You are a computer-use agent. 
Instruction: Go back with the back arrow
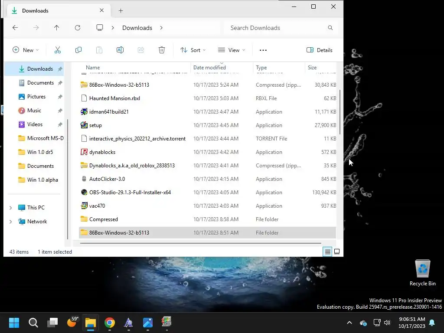click(x=15, y=28)
